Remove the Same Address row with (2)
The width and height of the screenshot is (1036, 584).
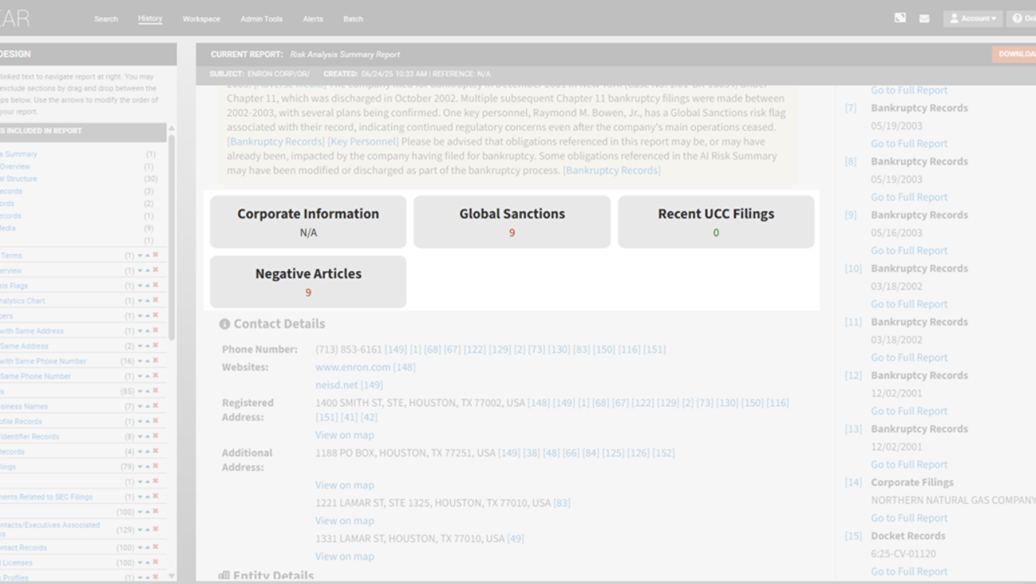155,346
